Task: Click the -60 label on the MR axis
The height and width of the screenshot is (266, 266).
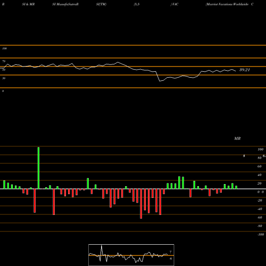Action: 260,218
